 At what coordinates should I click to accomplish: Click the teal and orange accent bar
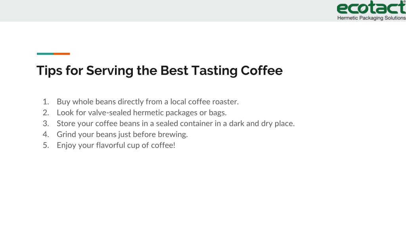point(54,54)
